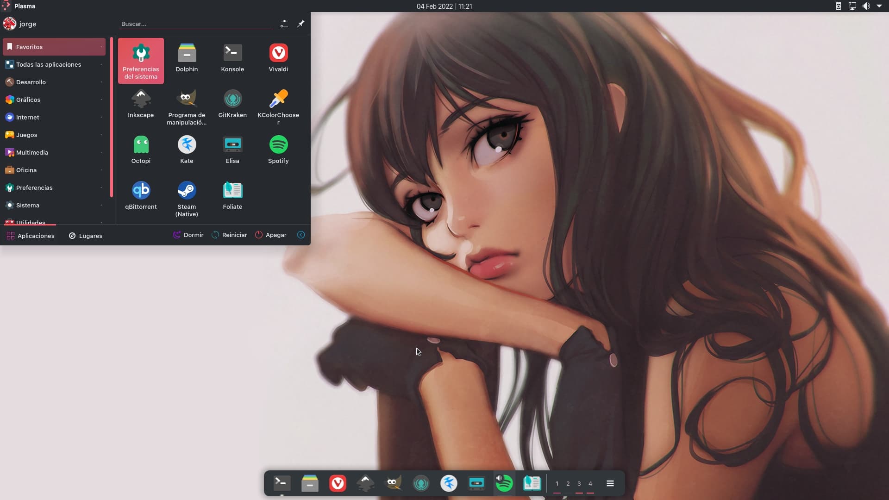Open Dolphin from the bottom dock

pyautogui.click(x=310, y=483)
